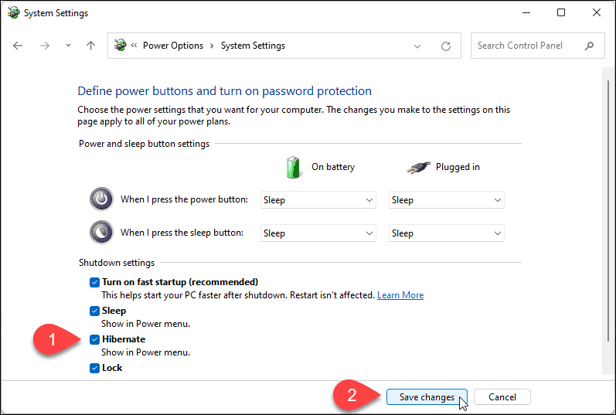Click the plug icon beside Plugged in
This screenshot has width=616, height=415.
(419, 168)
